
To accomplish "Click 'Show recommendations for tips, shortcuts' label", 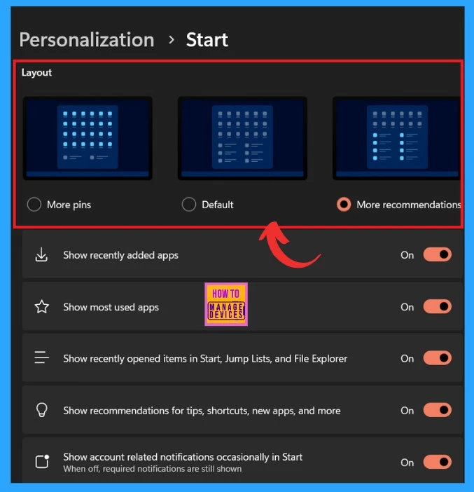I will pyautogui.click(x=202, y=411).
